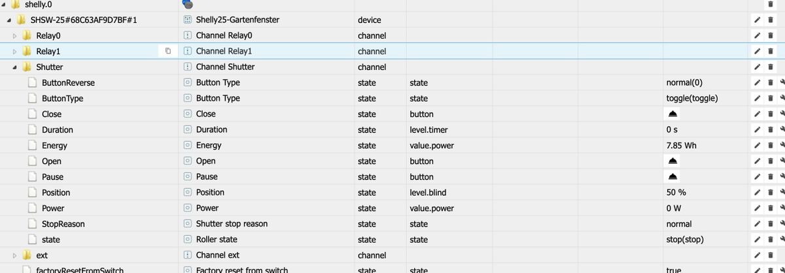The height and width of the screenshot is (273, 785).
Task: Trash the Energy state row
Action: (771, 145)
